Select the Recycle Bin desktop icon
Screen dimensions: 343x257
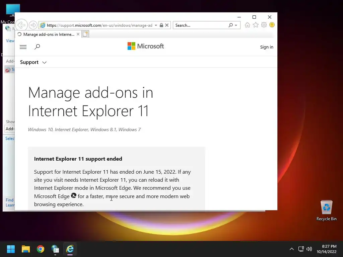pos(326,210)
